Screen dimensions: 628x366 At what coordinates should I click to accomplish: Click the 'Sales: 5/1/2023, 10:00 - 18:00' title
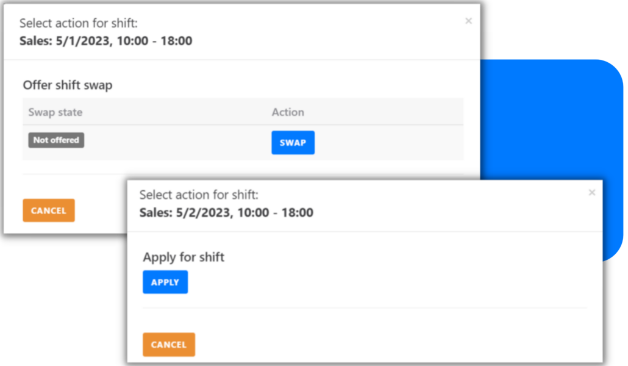[x=106, y=41]
